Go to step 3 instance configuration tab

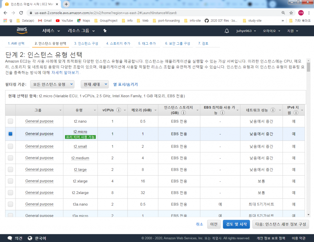86,43
